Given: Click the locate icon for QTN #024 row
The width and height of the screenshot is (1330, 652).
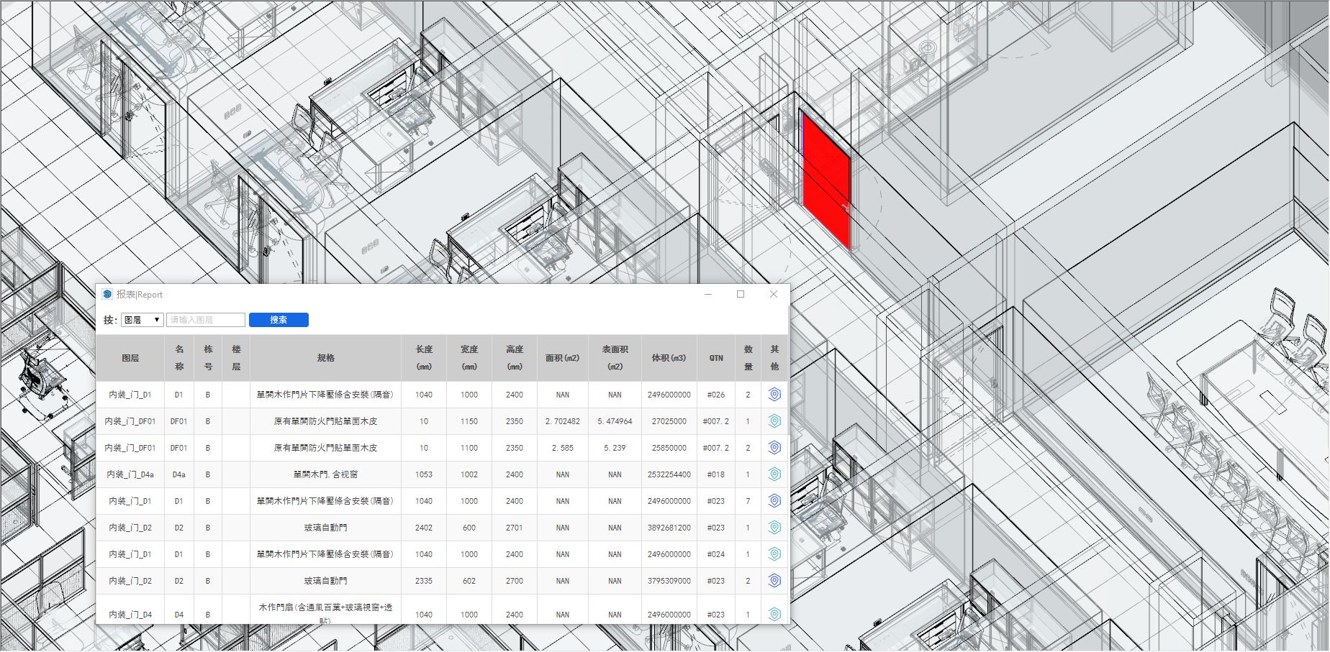Looking at the screenshot, I should (x=774, y=554).
